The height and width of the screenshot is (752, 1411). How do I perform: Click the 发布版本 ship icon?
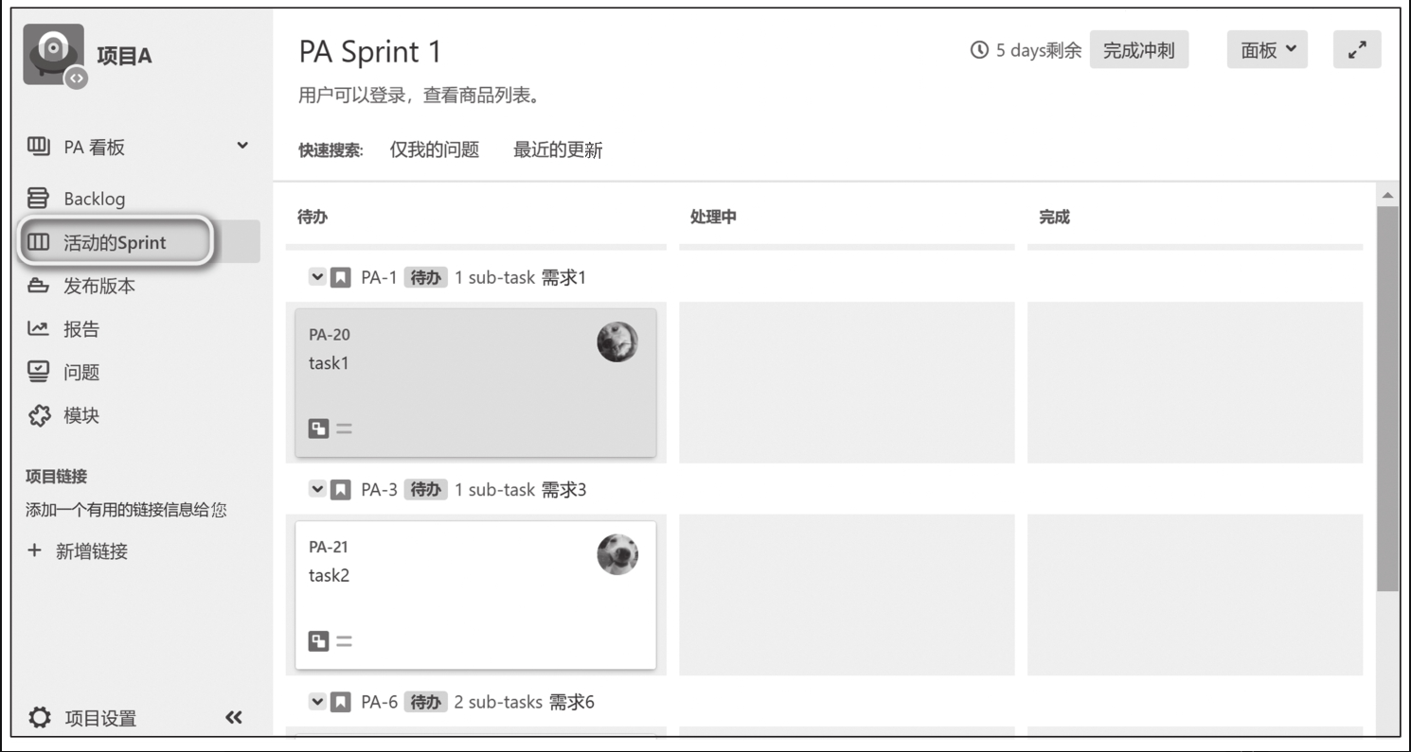point(38,286)
